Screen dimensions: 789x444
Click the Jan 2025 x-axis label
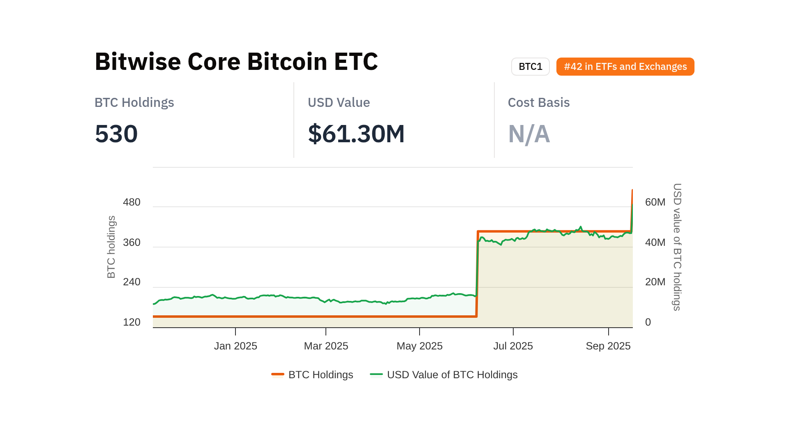(x=235, y=346)
